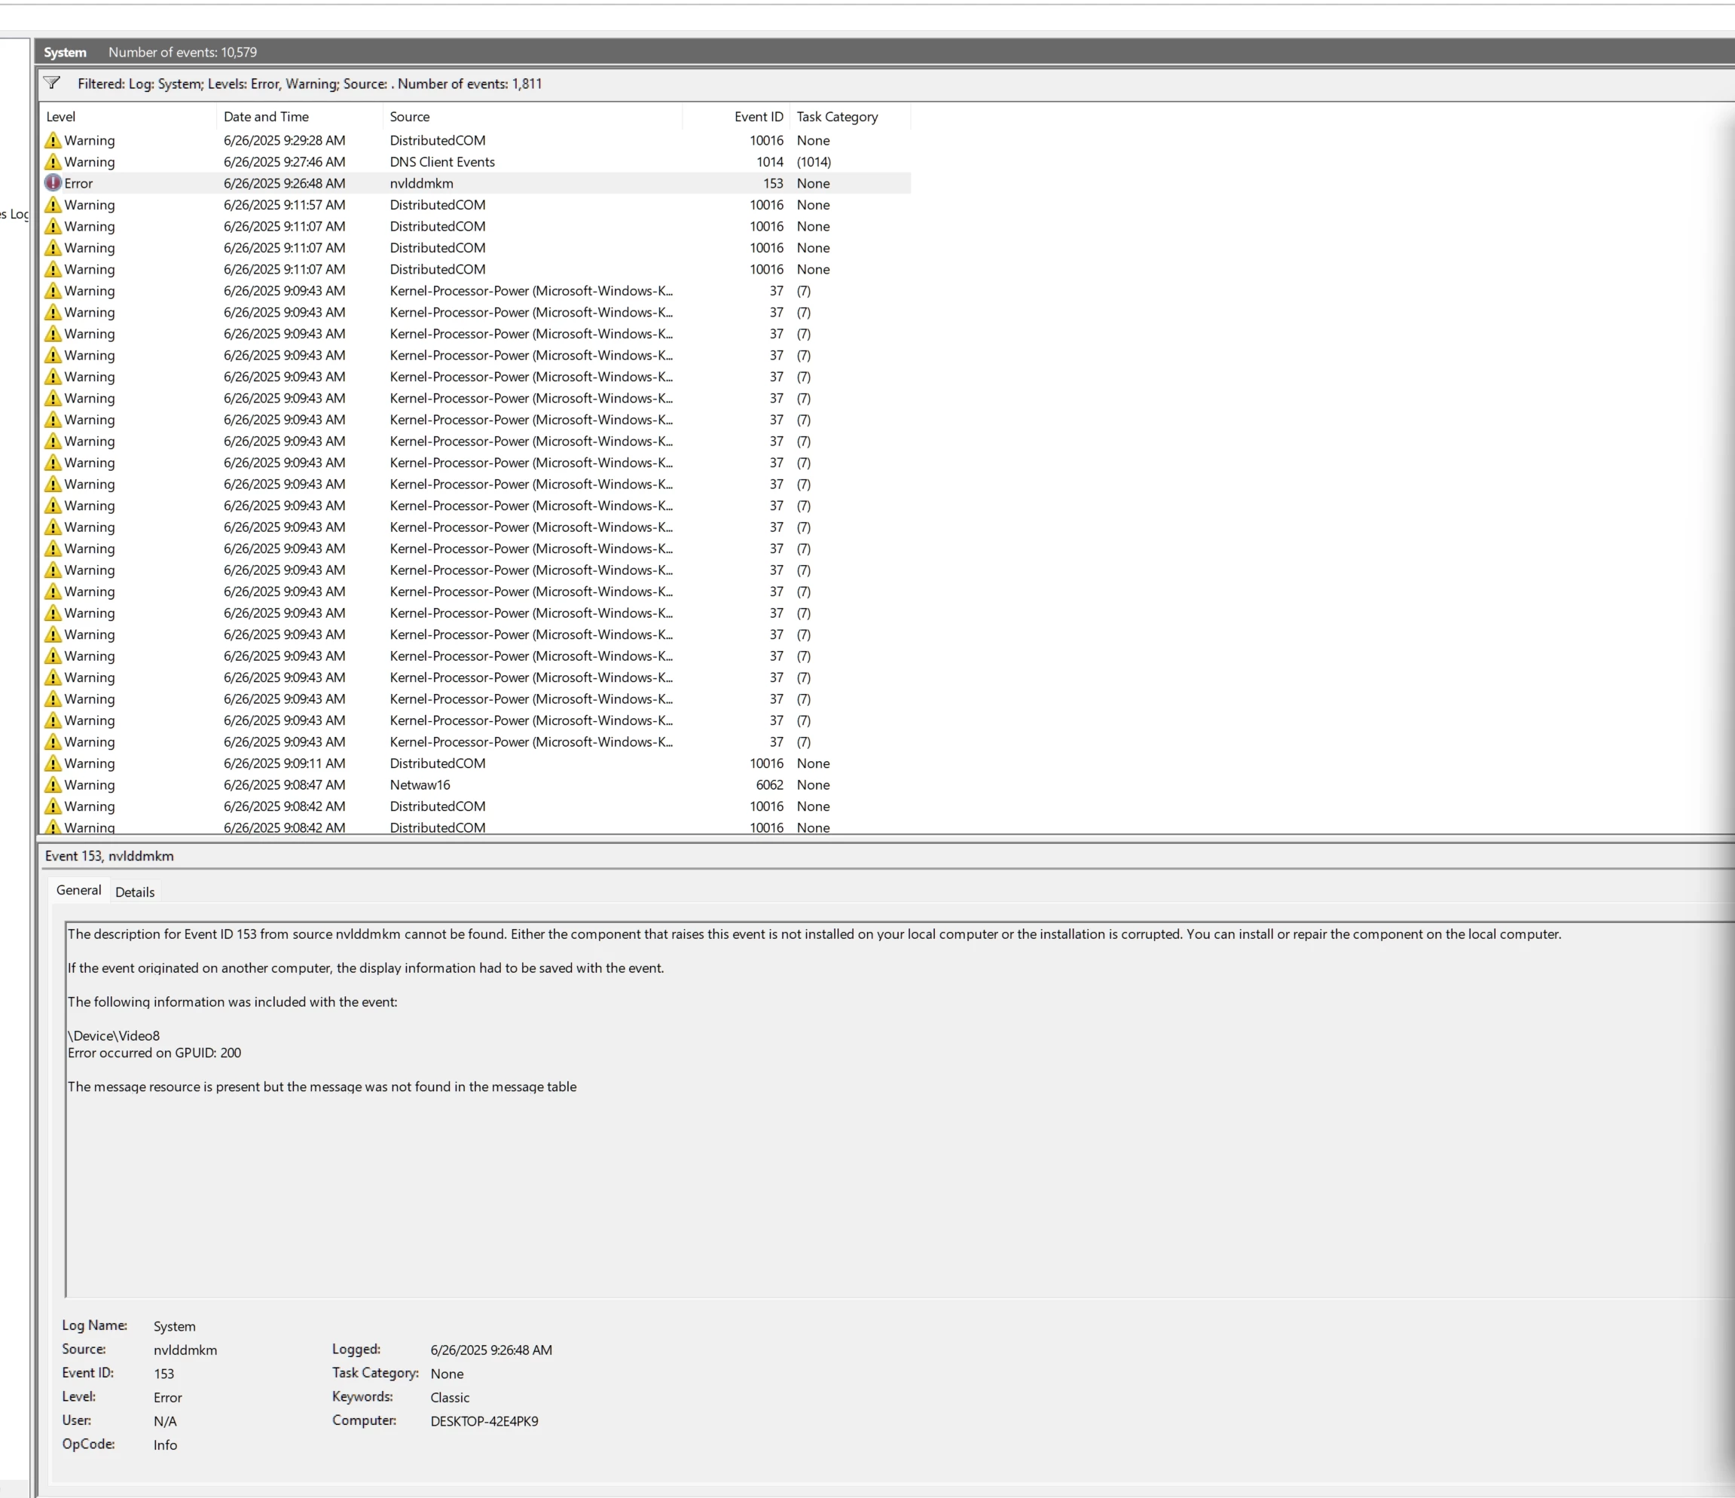
Task: Click warning icon of Netwaw16 event row
Action: pos(53,784)
